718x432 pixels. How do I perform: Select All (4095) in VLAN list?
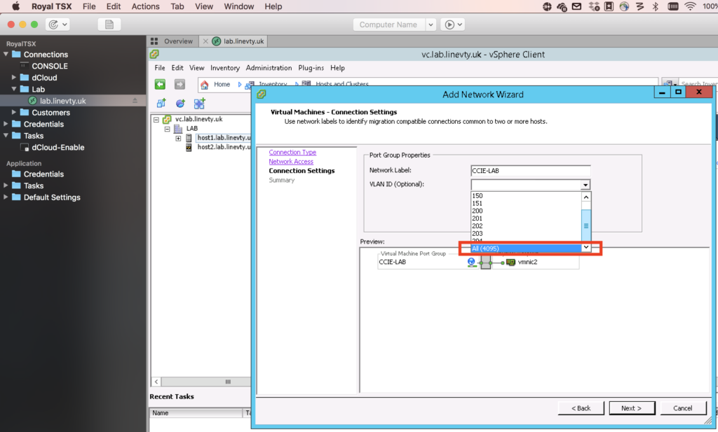[x=526, y=249]
